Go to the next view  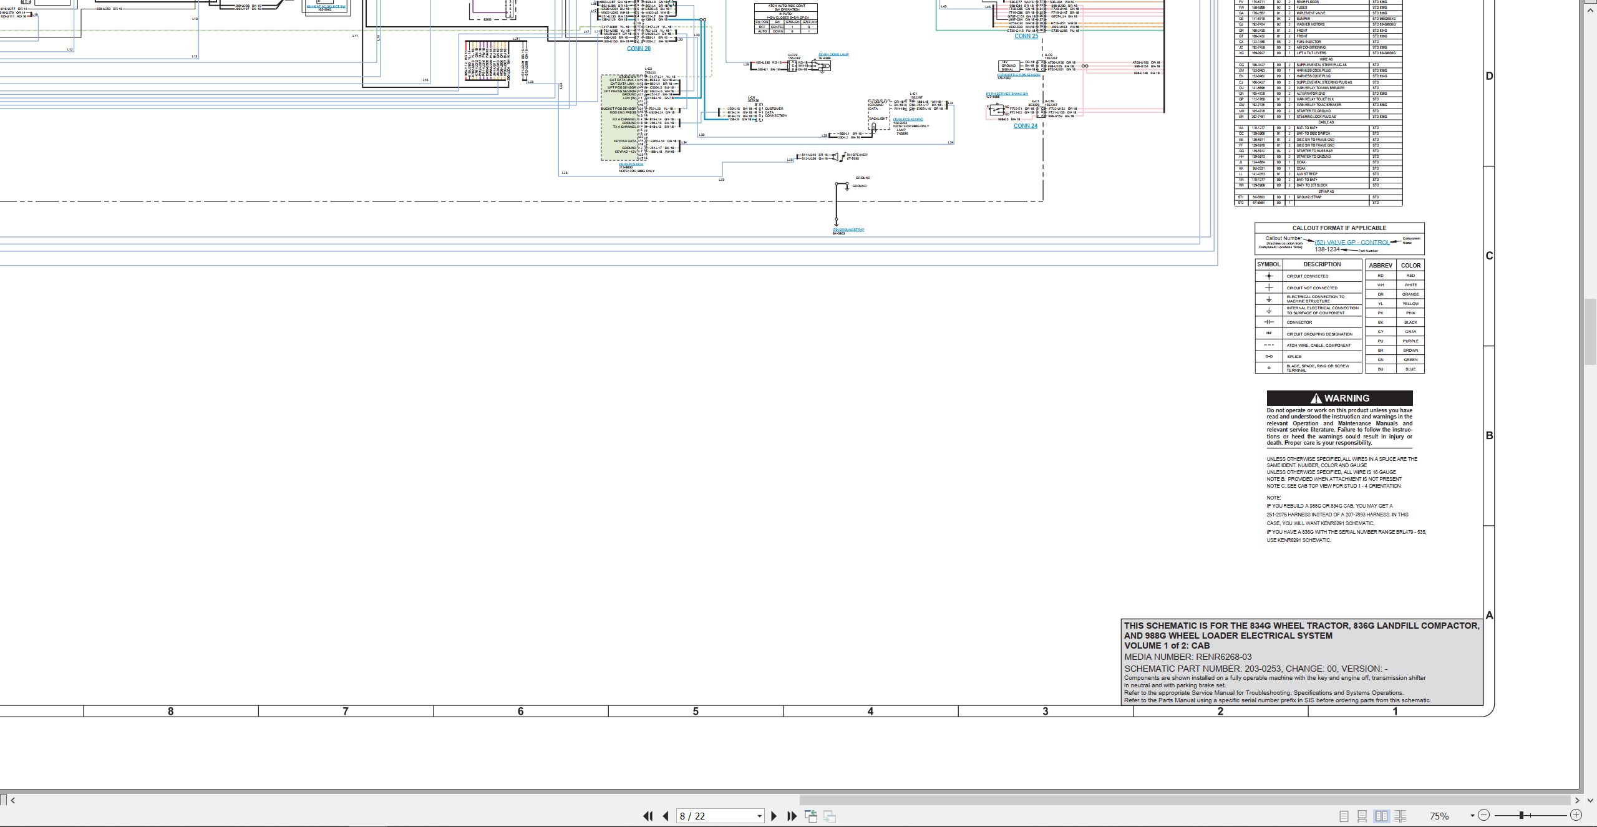point(830,816)
